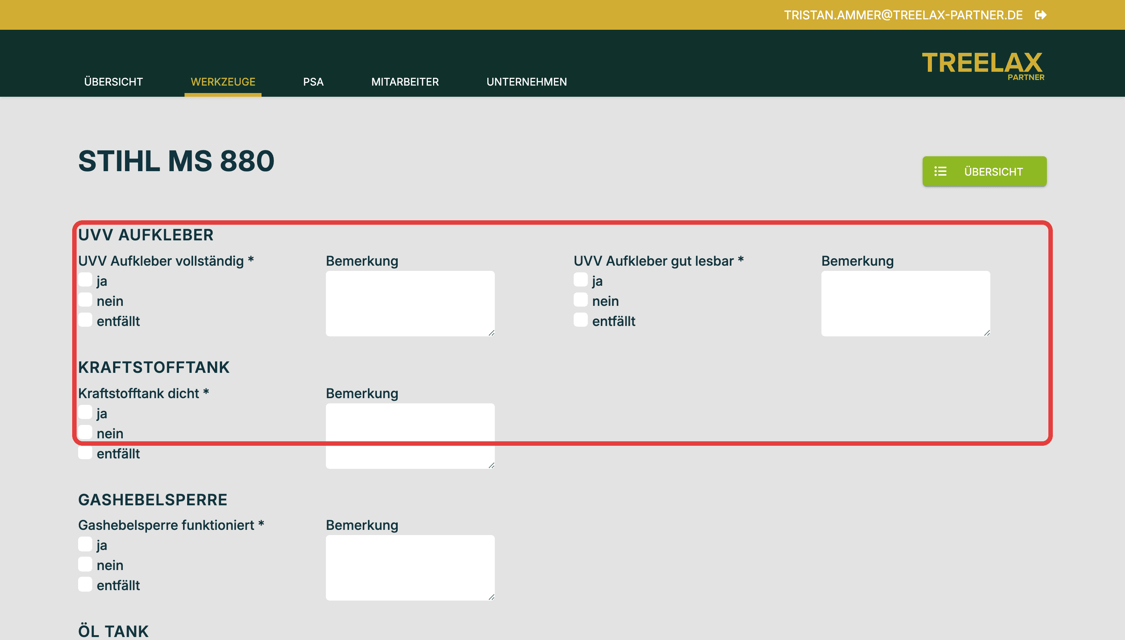Switch to the Werkzeuge tab
Screen dimensions: 1125x640
[223, 82]
